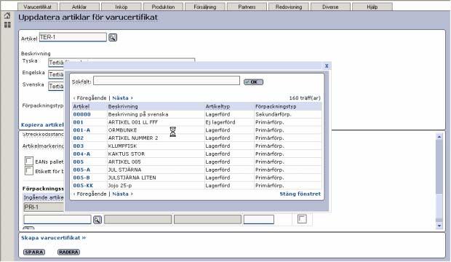Open the Redovisning menu
Screen dimensions: 451x262
pos(289,7)
